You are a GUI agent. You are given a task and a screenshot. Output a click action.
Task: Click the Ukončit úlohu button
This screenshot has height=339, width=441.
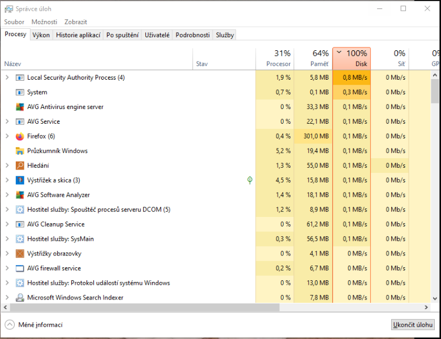(413, 325)
